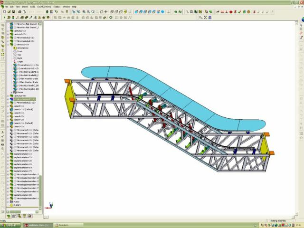Image resolution: width=304 pixels, height=228 pixels.
Task: Select the Origin item in tree
Action: (x=20, y=61)
